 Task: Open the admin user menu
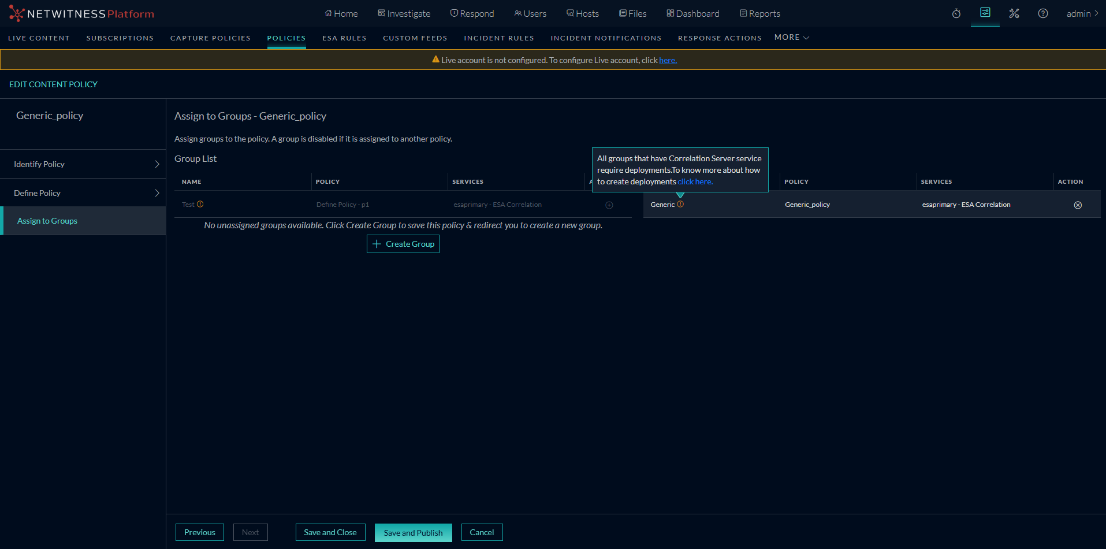tap(1082, 13)
